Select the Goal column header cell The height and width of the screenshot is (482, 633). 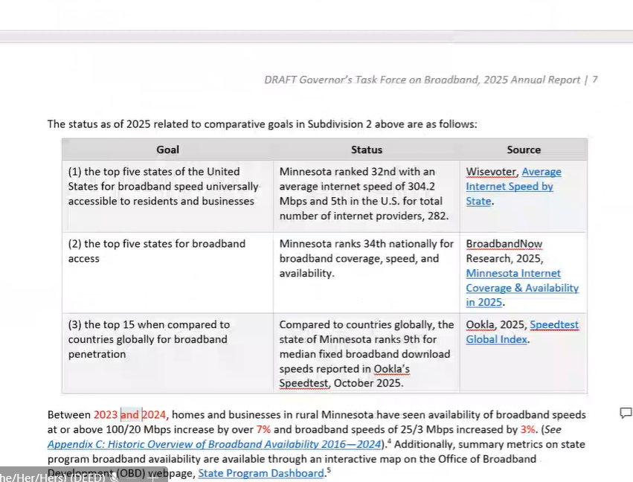[167, 150]
